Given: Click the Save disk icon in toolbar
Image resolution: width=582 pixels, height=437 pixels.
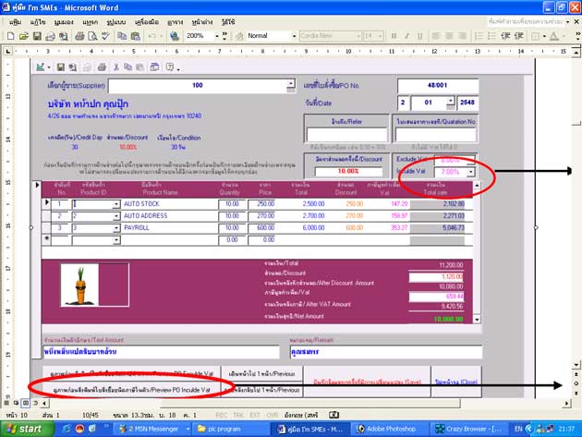Looking at the screenshot, I should (x=36, y=35).
